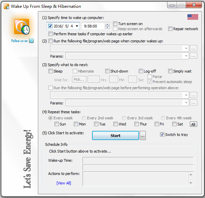205x198 pixels.
Task: Open the Twitter follow icon
Action: 31,41
